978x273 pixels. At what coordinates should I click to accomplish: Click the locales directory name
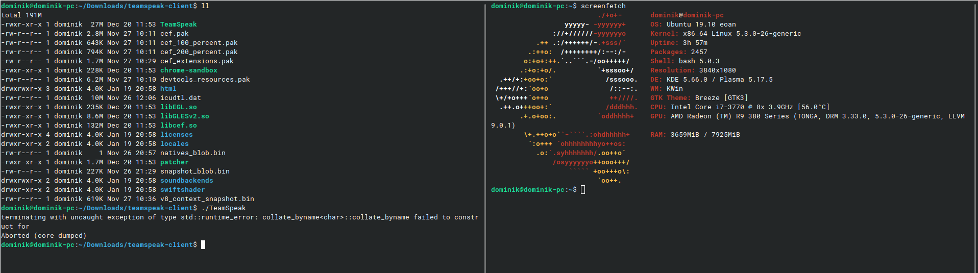174,144
